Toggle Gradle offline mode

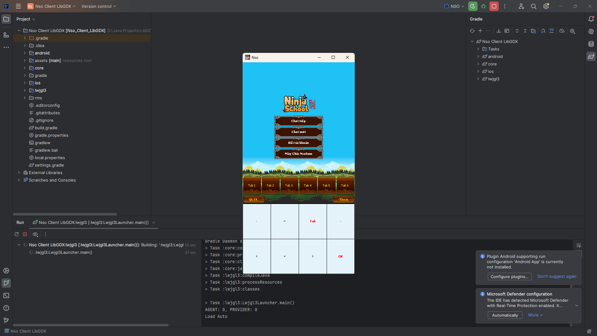click(x=562, y=31)
